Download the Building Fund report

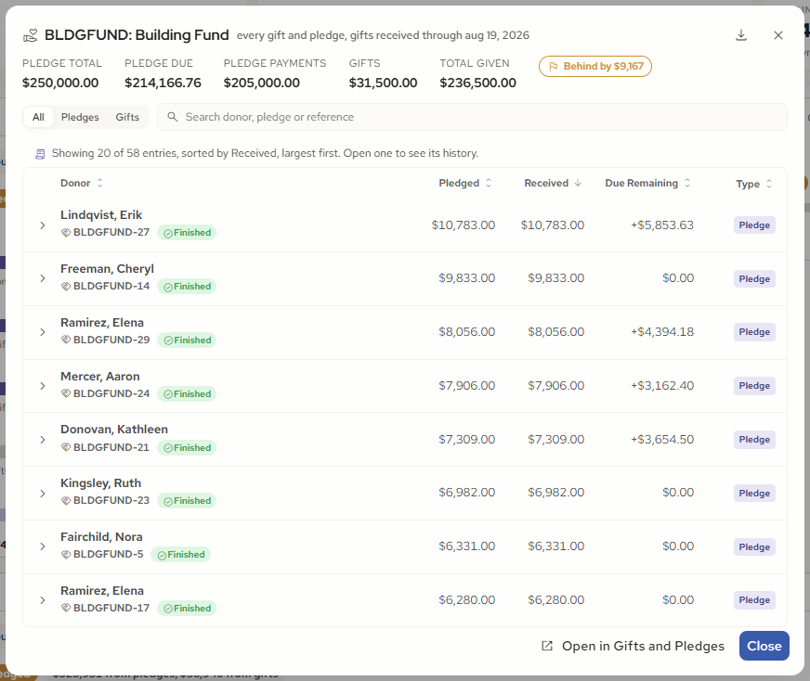[x=740, y=35]
